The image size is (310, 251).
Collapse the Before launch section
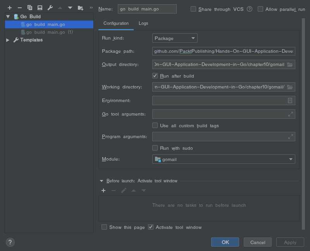pos(102,181)
